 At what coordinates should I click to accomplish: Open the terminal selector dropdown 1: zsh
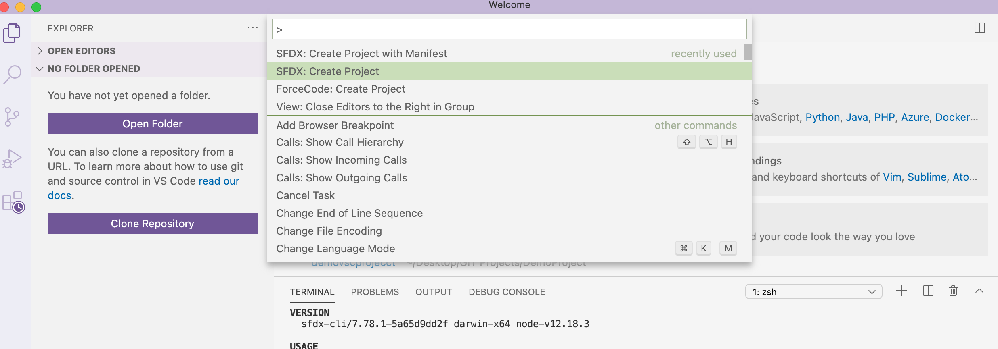813,292
